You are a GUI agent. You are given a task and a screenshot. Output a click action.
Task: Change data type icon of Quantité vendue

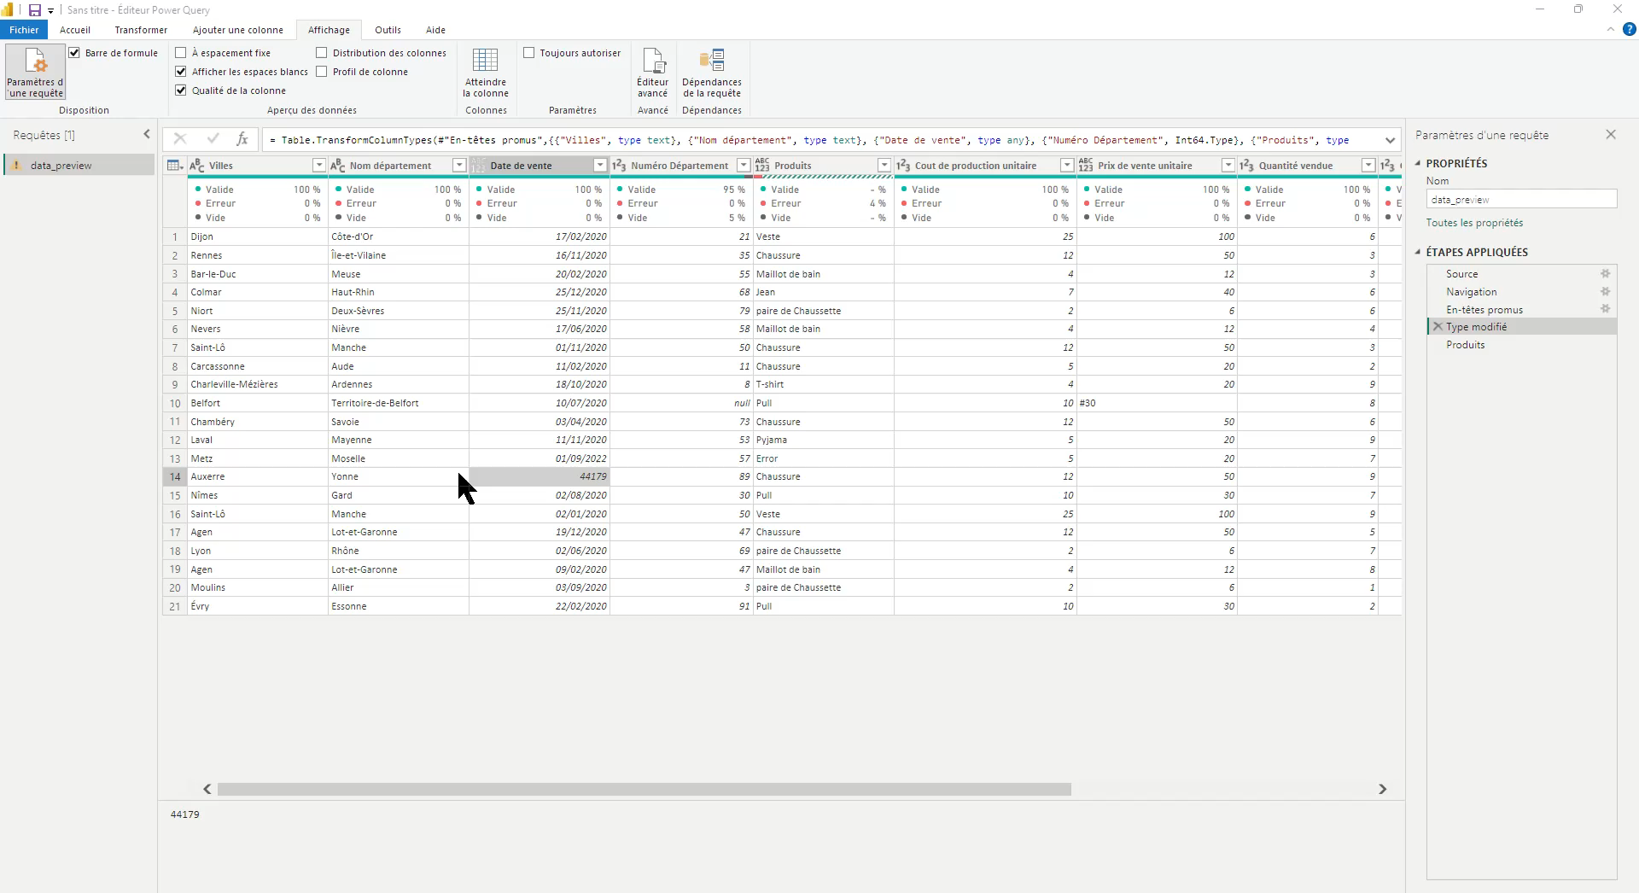(x=1246, y=166)
